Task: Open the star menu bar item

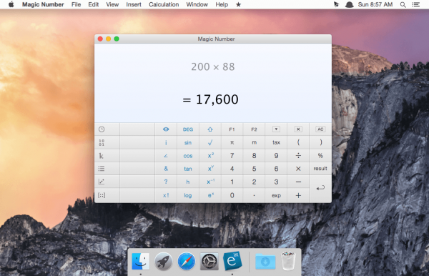Action: point(239,4)
